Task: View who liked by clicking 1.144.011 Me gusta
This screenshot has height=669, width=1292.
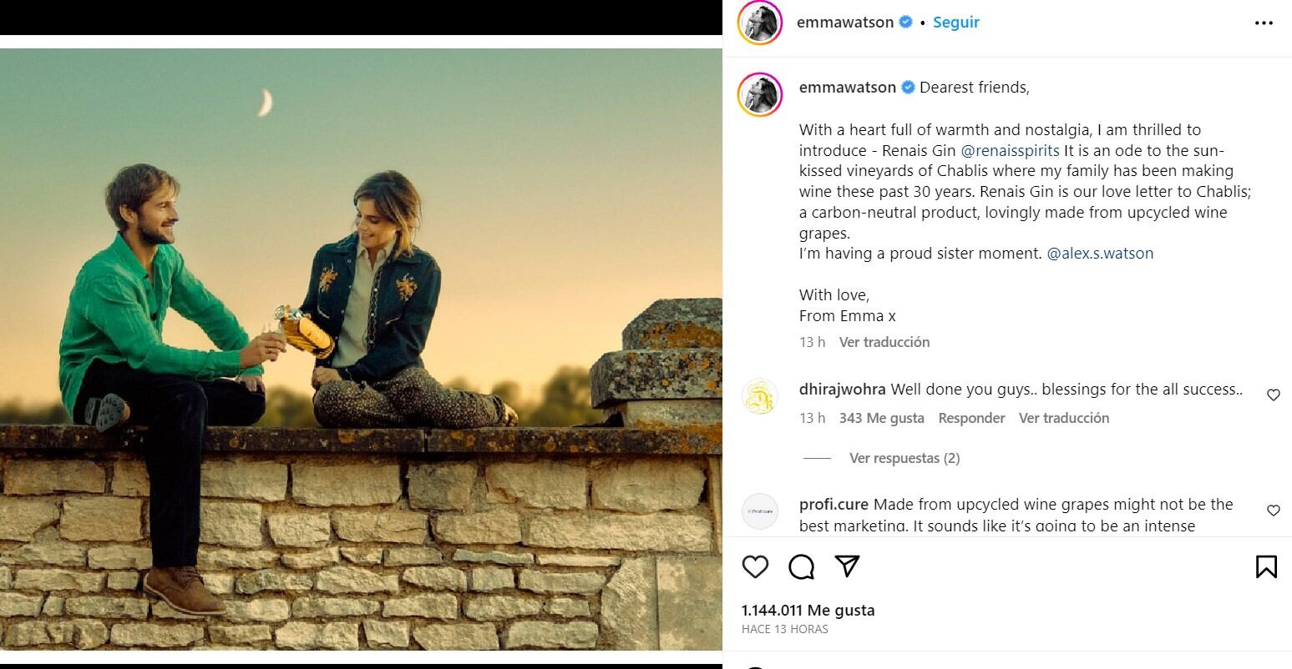Action: 808,610
